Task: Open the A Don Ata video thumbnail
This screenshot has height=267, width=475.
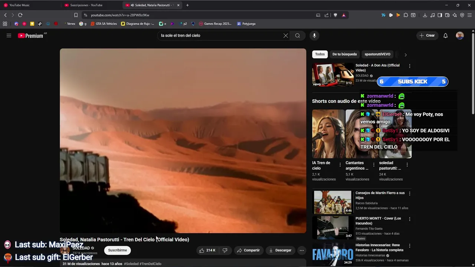Action: click(x=333, y=75)
